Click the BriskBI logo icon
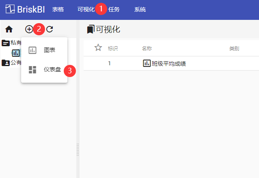 point(10,9)
